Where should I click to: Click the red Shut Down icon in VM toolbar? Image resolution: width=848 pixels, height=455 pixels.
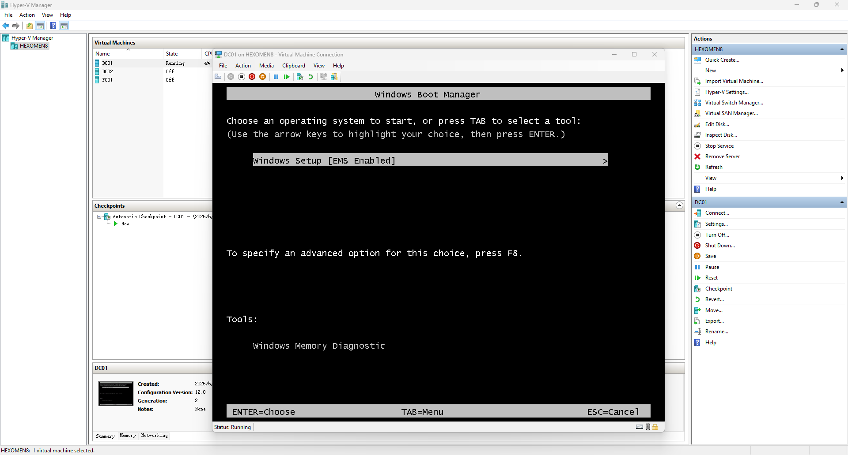coord(252,77)
